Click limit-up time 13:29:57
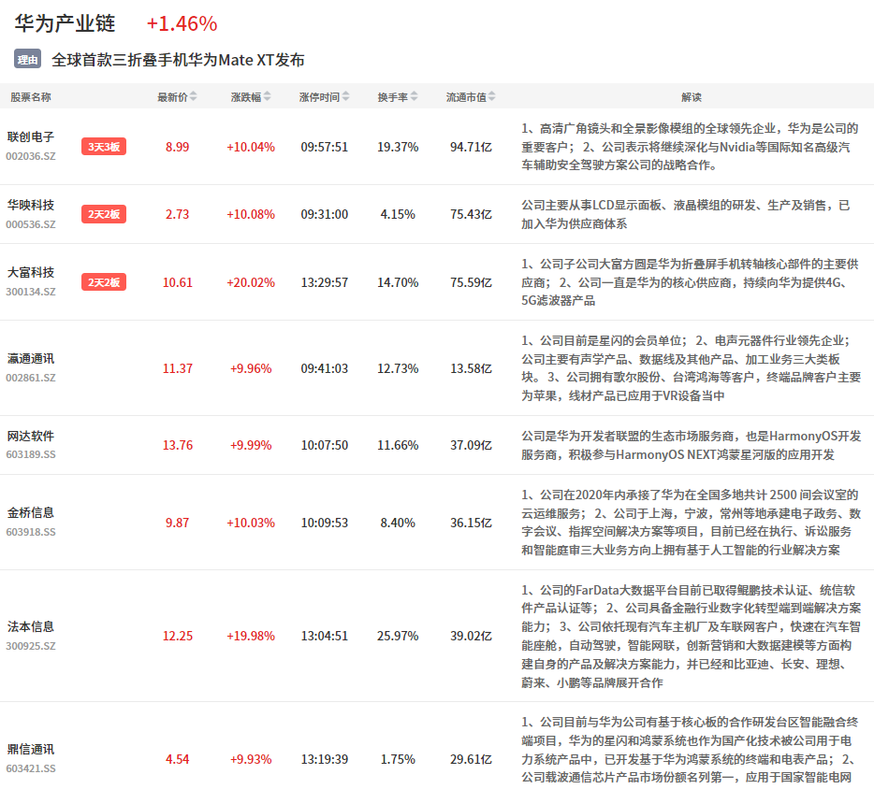Screen dimensions: 874x789 click(325, 283)
